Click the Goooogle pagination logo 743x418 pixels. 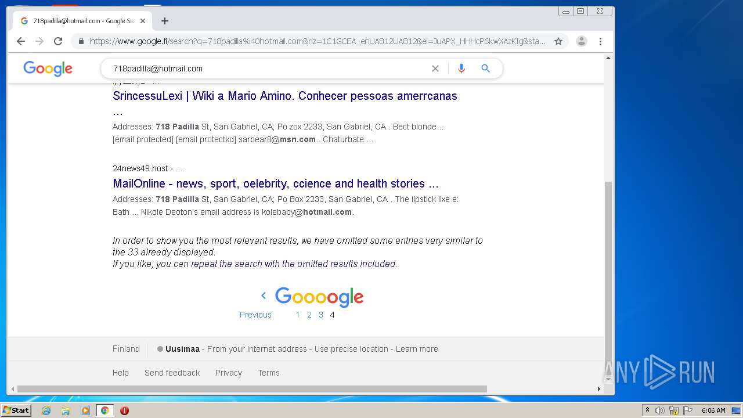tap(319, 297)
